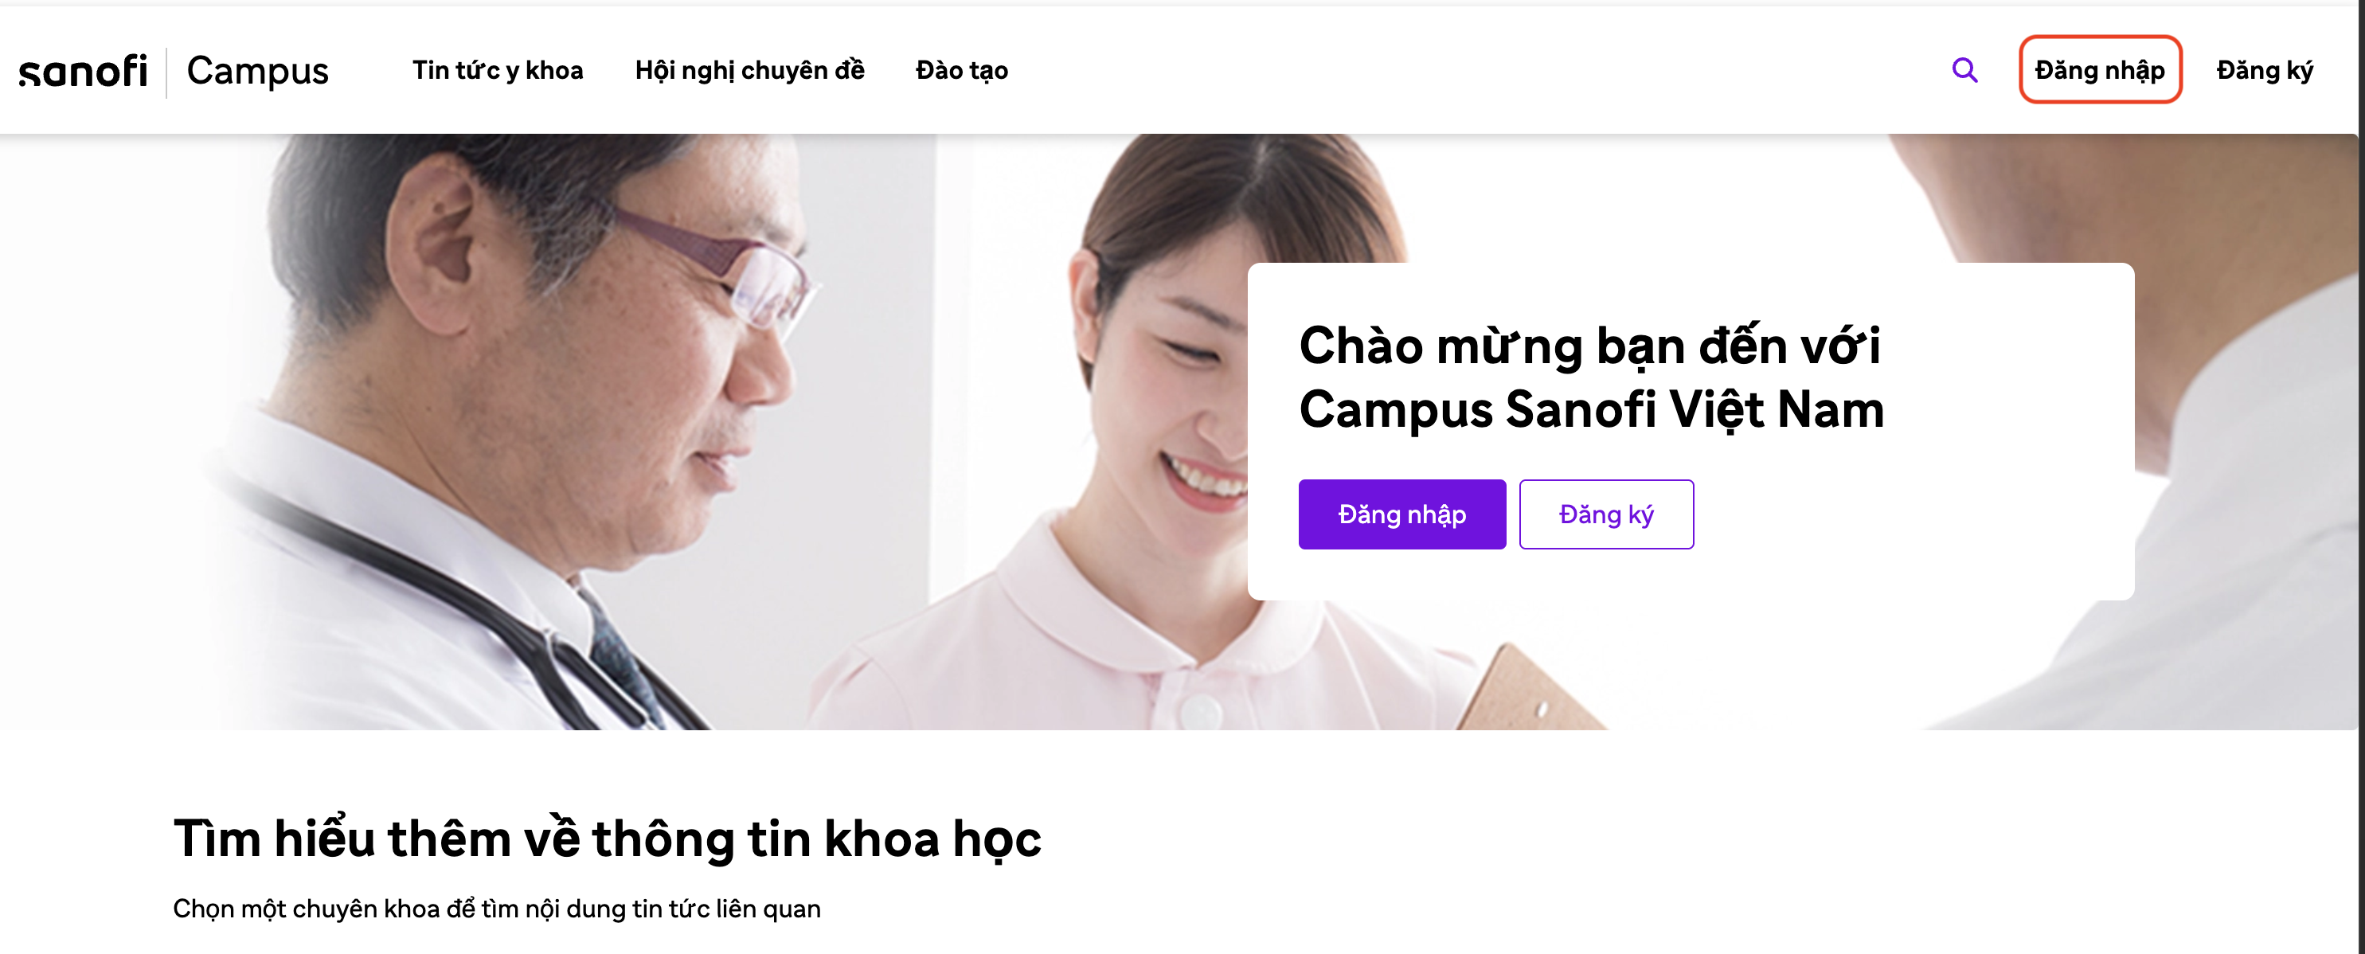Click the purple Đăng nhập button in the welcome card

[x=1402, y=514]
